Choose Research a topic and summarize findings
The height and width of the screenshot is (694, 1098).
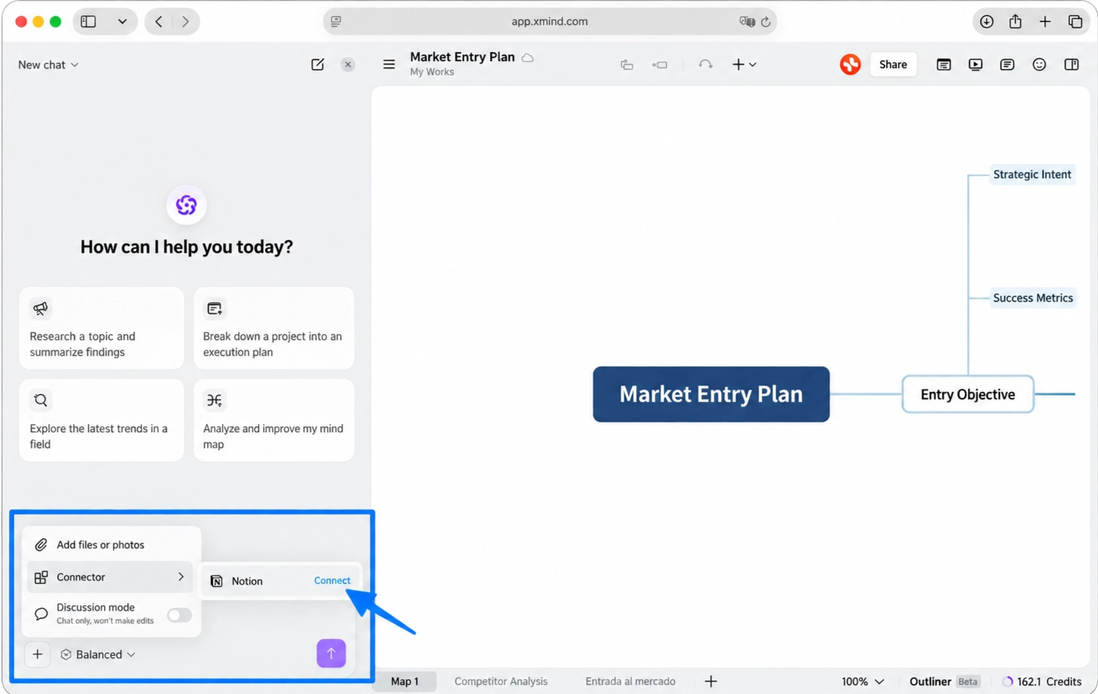point(102,328)
